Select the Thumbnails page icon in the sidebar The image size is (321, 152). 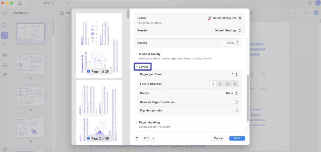(x=4, y=35)
